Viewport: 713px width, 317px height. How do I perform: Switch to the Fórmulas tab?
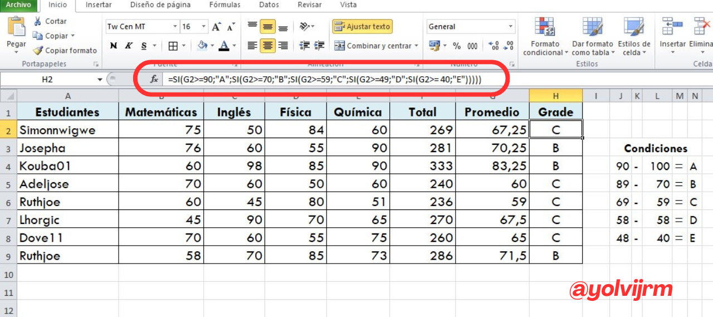pos(225,5)
